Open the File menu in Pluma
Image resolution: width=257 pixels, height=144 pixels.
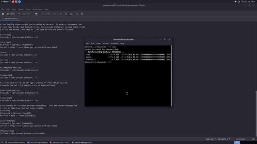pyautogui.click(x=3, y=10)
